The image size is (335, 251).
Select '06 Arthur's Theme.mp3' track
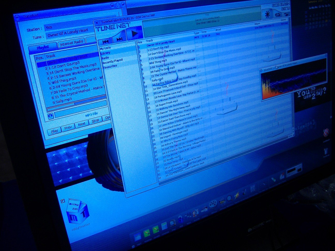tap(174, 142)
